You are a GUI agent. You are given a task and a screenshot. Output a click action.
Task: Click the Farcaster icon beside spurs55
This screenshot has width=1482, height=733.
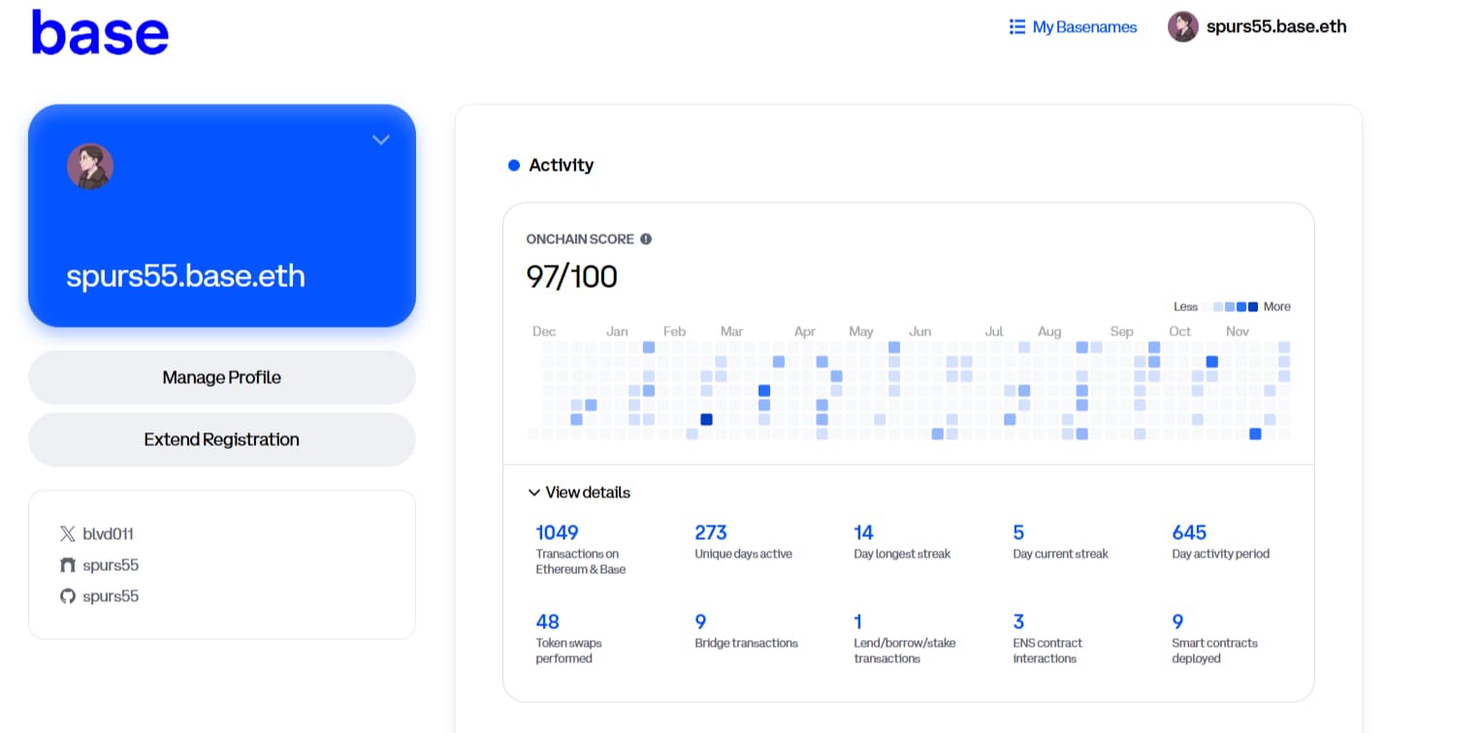click(67, 565)
